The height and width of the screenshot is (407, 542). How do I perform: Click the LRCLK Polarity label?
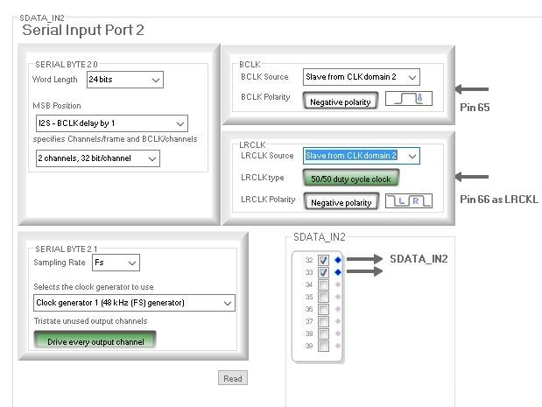(x=268, y=200)
